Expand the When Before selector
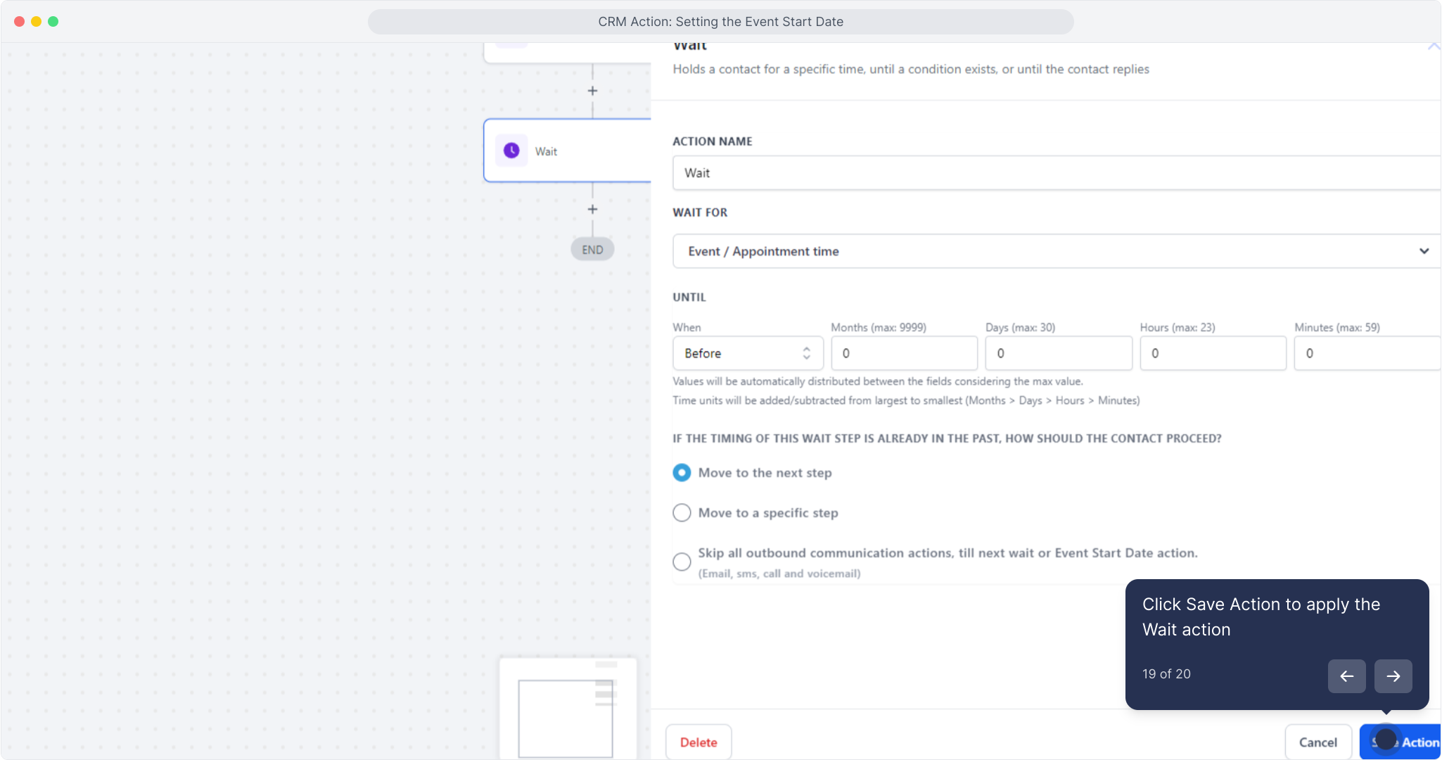 (747, 353)
